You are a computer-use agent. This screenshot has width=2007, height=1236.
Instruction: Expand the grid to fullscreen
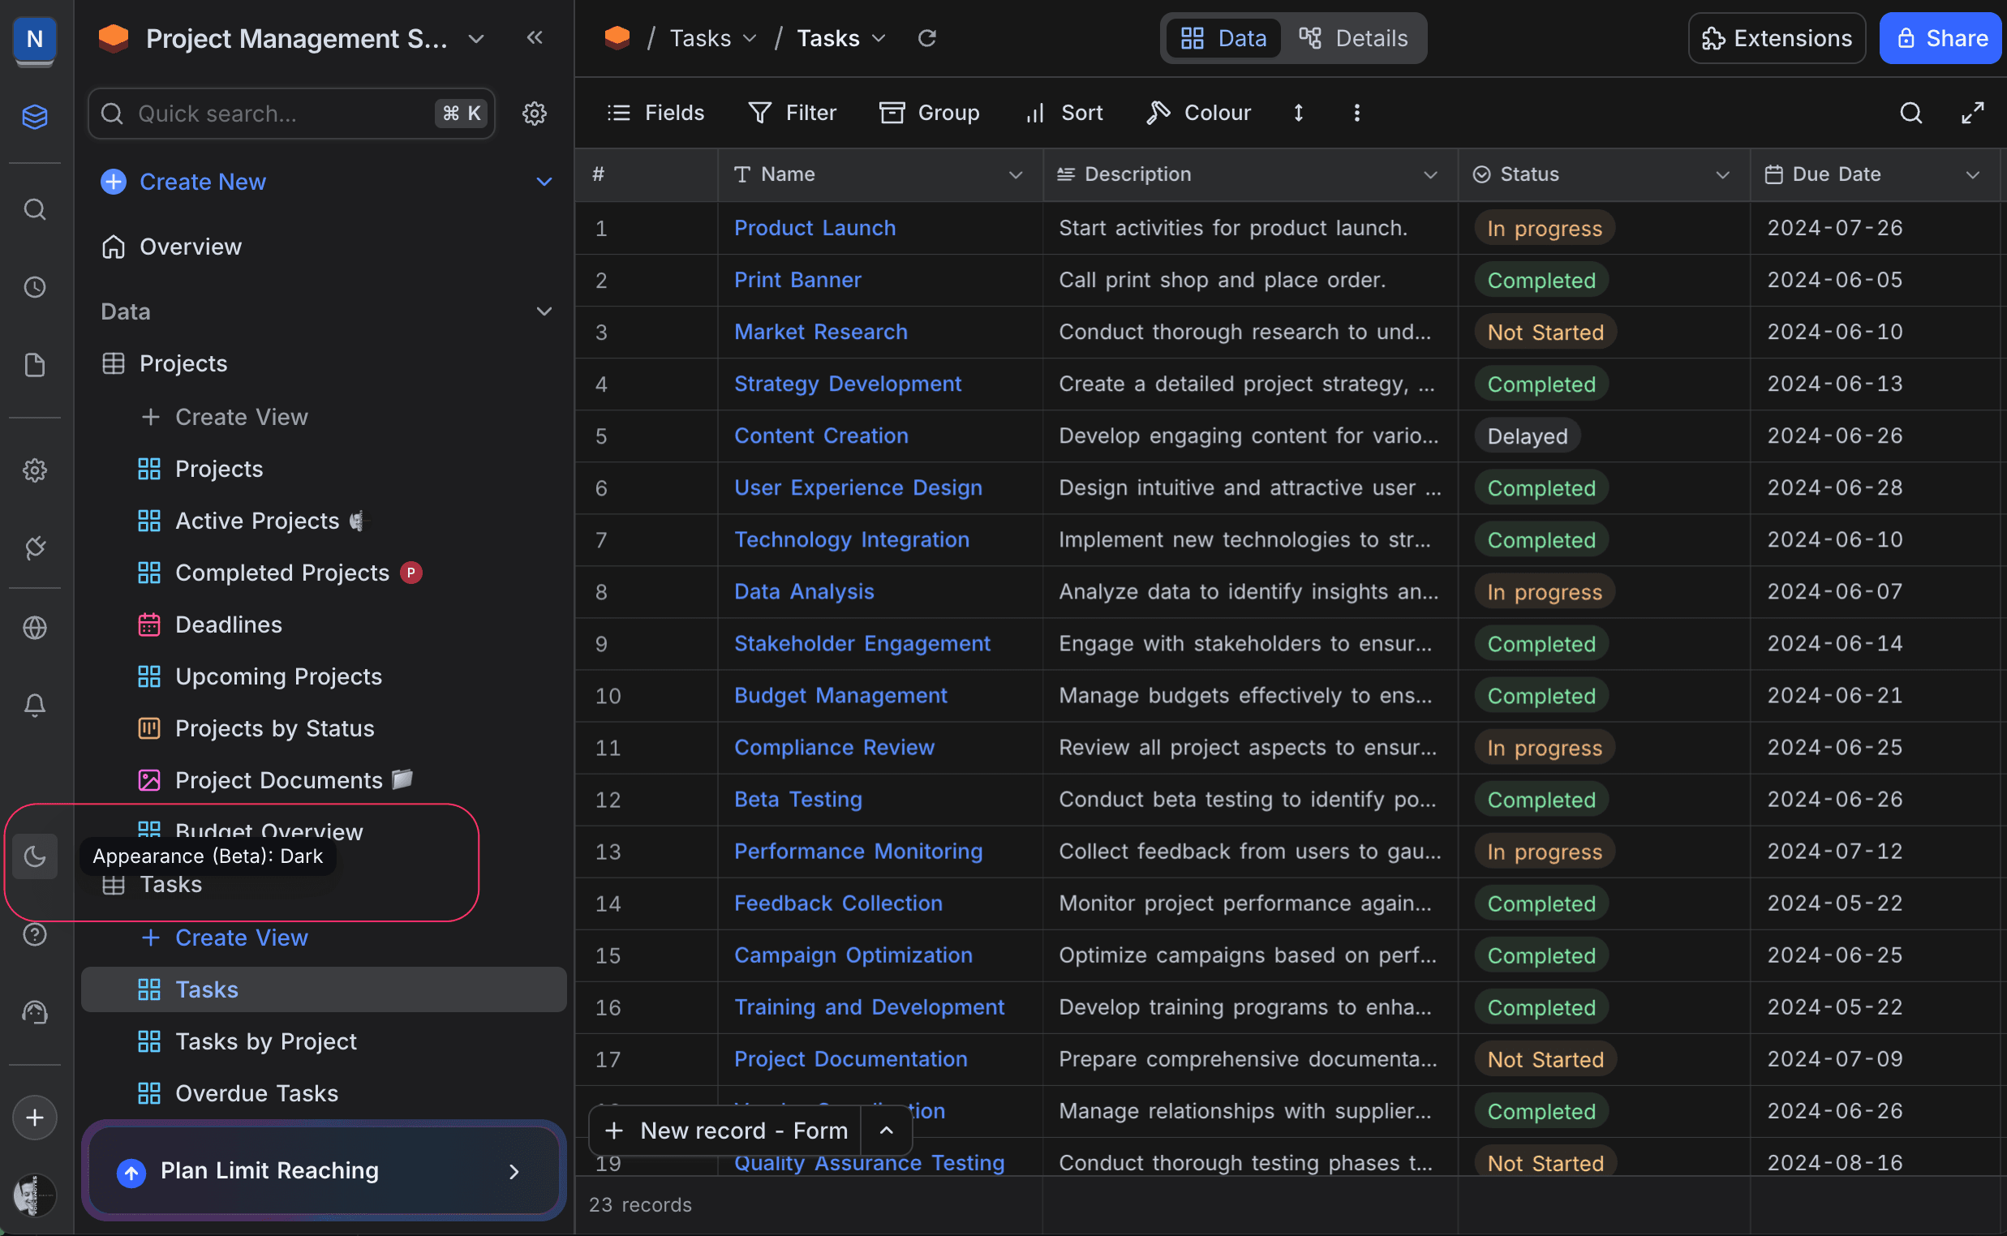(1972, 113)
